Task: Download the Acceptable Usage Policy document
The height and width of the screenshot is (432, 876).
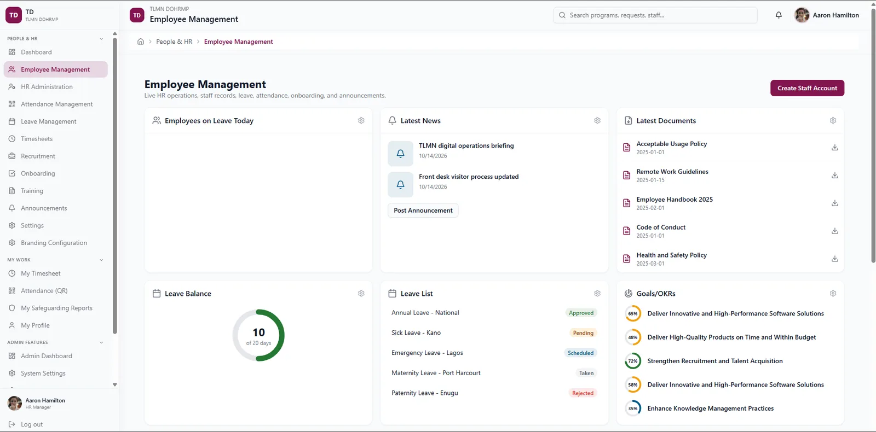Action: click(x=835, y=148)
